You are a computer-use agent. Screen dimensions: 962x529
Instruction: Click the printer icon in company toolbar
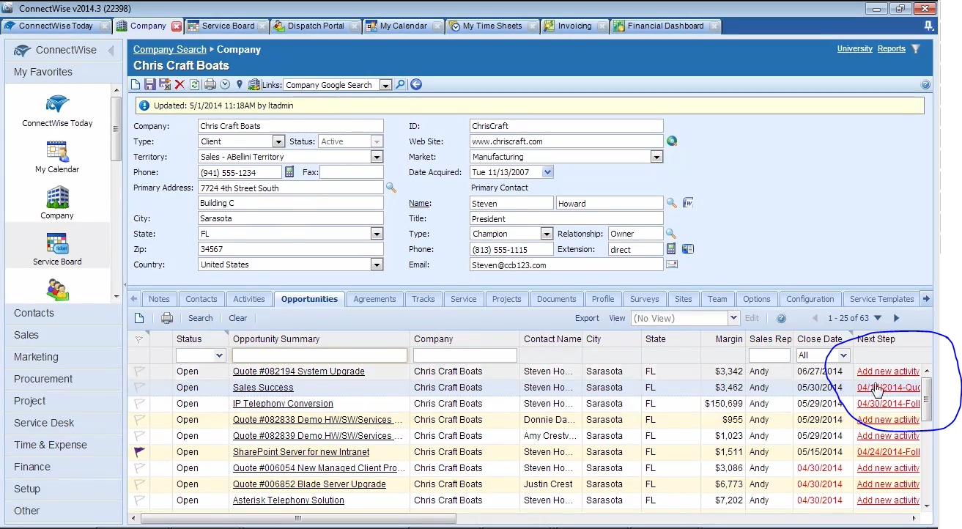point(210,85)
